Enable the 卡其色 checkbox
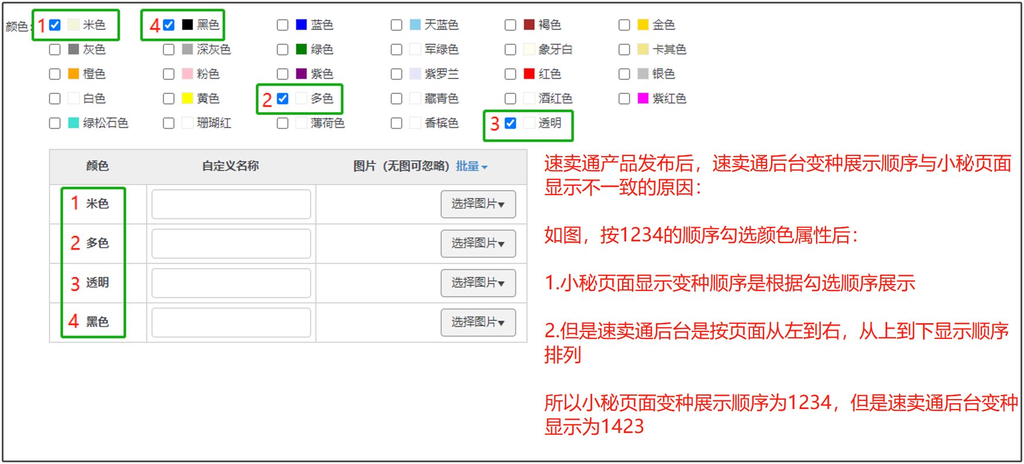 click(624, 49)
